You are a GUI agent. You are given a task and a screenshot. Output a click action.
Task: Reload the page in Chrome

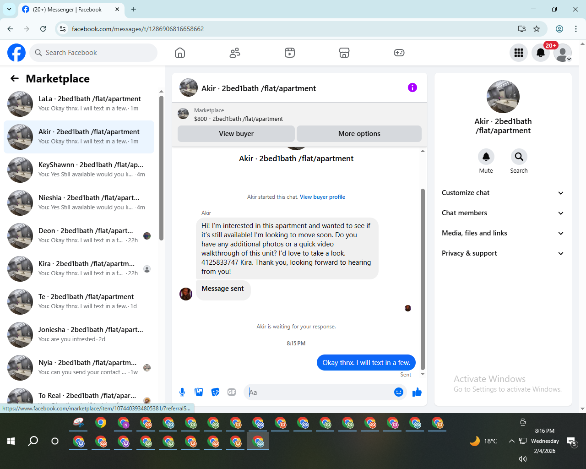pyautogui.click(x=43, y=29)
